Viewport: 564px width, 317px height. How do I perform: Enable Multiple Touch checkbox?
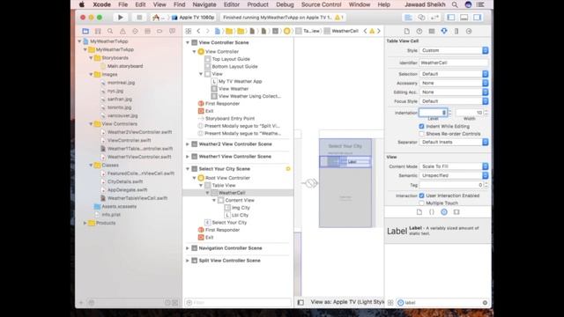(421, 203)
